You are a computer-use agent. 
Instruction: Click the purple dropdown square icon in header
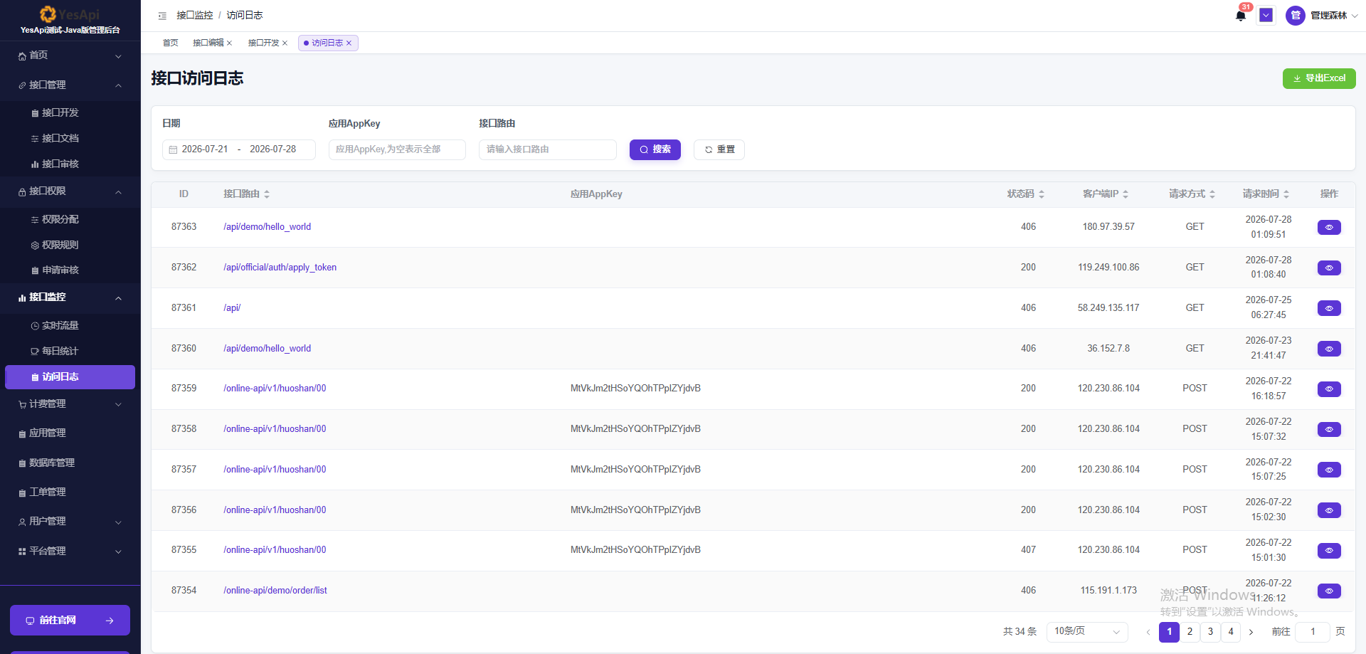[x=1266, y=15]
